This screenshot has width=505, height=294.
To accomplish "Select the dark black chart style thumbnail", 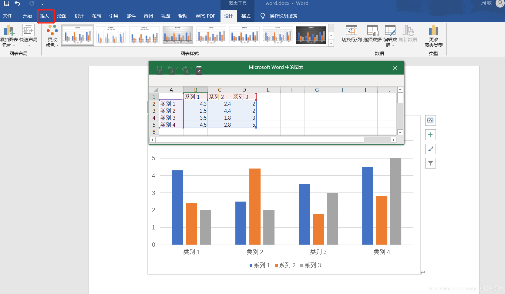I will point(311,35).
